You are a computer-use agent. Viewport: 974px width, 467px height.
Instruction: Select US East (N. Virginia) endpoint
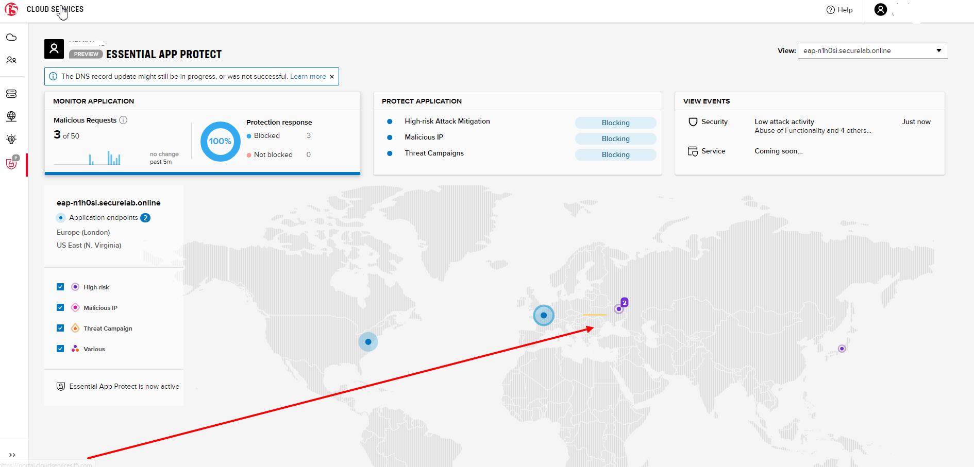click(89, 245)
